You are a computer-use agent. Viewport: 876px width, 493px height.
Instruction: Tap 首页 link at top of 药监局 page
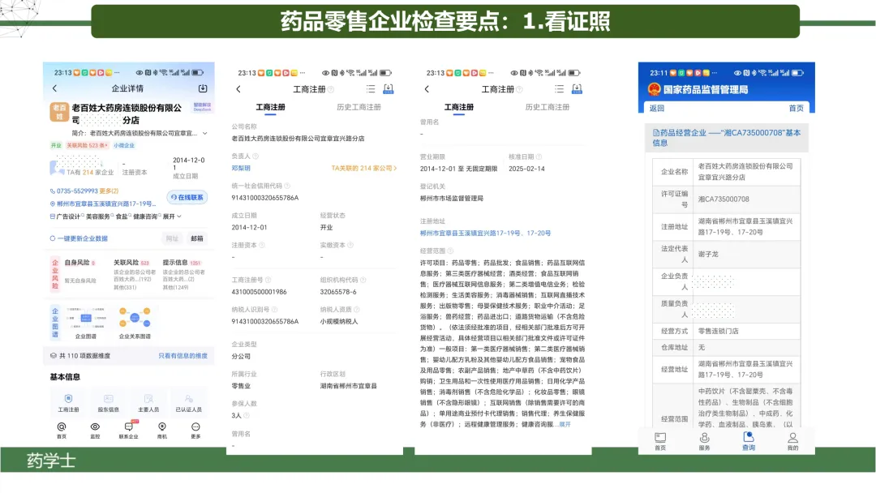coord(797,109)
